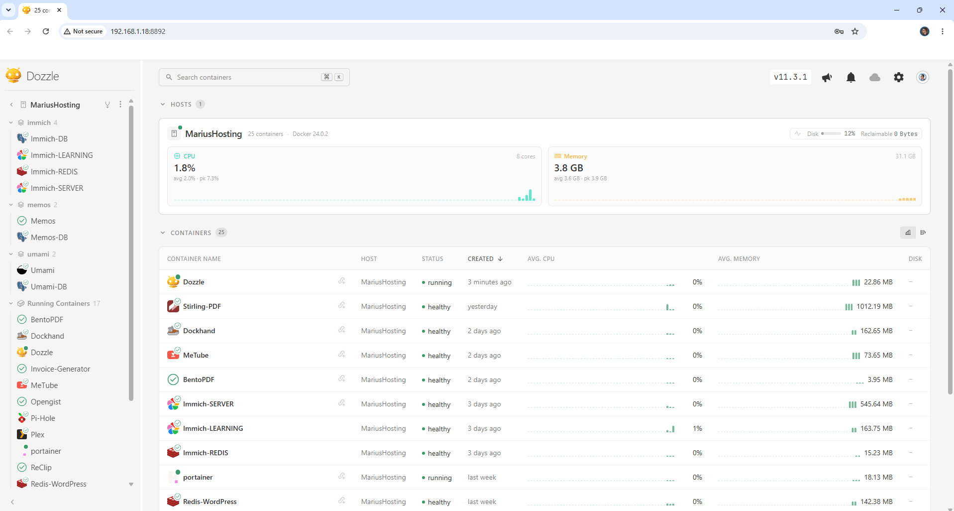Sort table by STATUS column
This screenshot has width=954, height=511.
pyautogui.click(x=432, y=259)
